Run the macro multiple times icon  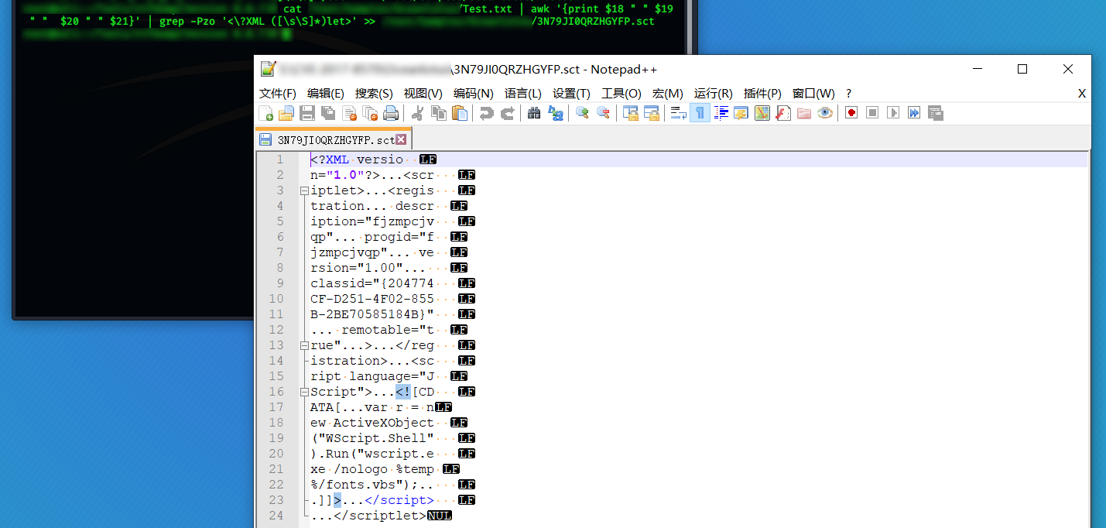914,113
